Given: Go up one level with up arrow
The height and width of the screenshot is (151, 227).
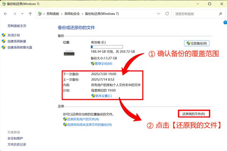Looking at the screenshot, I should (30, 14).
